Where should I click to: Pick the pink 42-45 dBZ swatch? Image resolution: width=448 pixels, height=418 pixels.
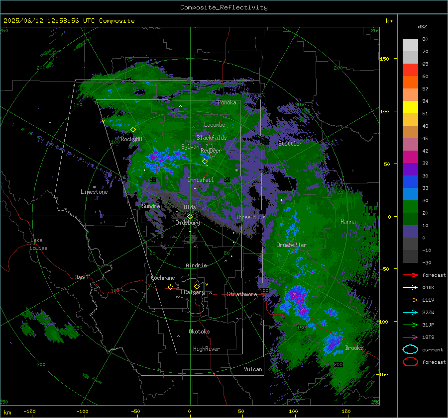410,145
